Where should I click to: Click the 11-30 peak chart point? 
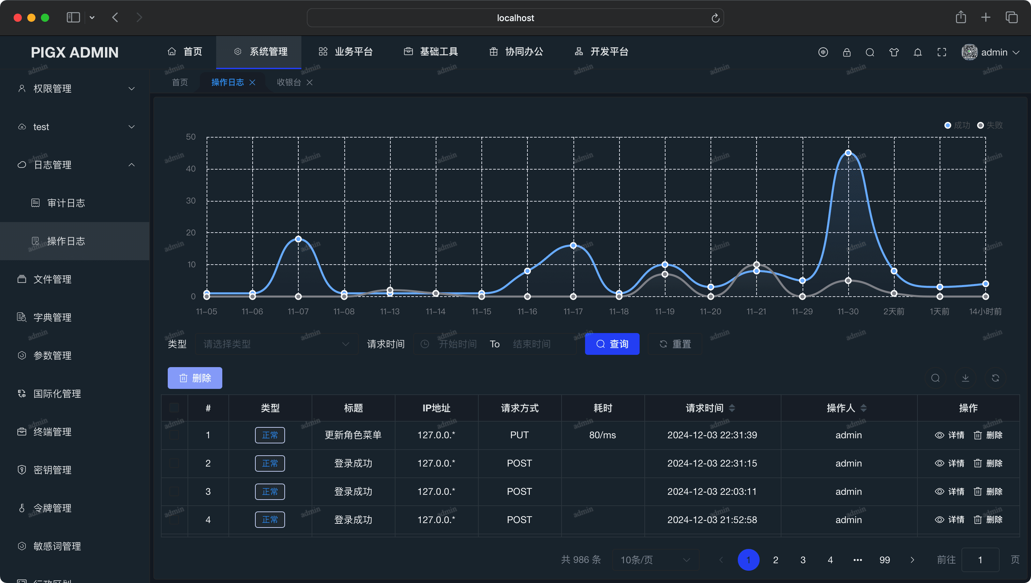tap(848, 153)
